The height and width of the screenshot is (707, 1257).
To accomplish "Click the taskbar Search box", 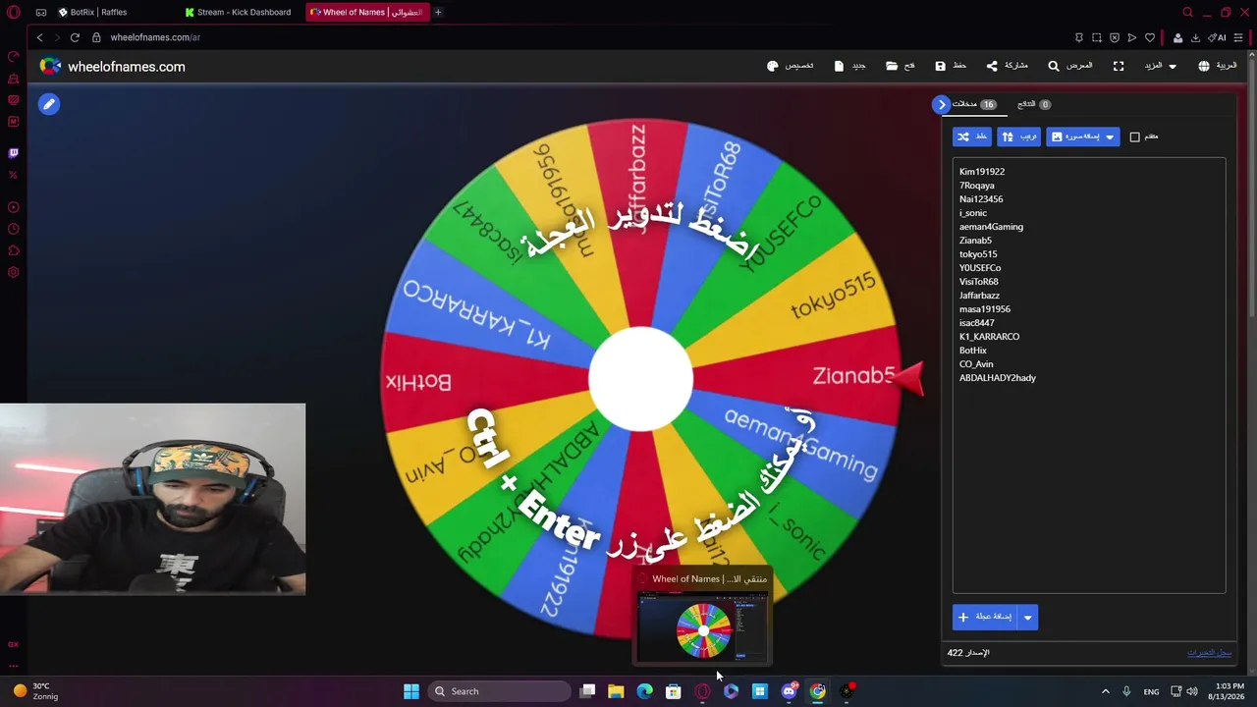I will pos(501,691).
